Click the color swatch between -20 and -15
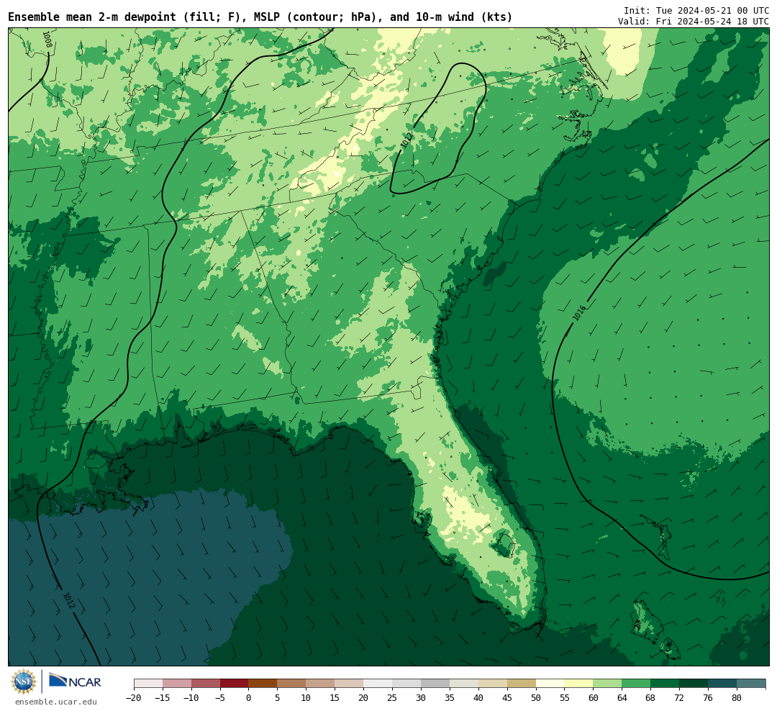The height and width of the screenshot is (711, 777). [148, 684]
